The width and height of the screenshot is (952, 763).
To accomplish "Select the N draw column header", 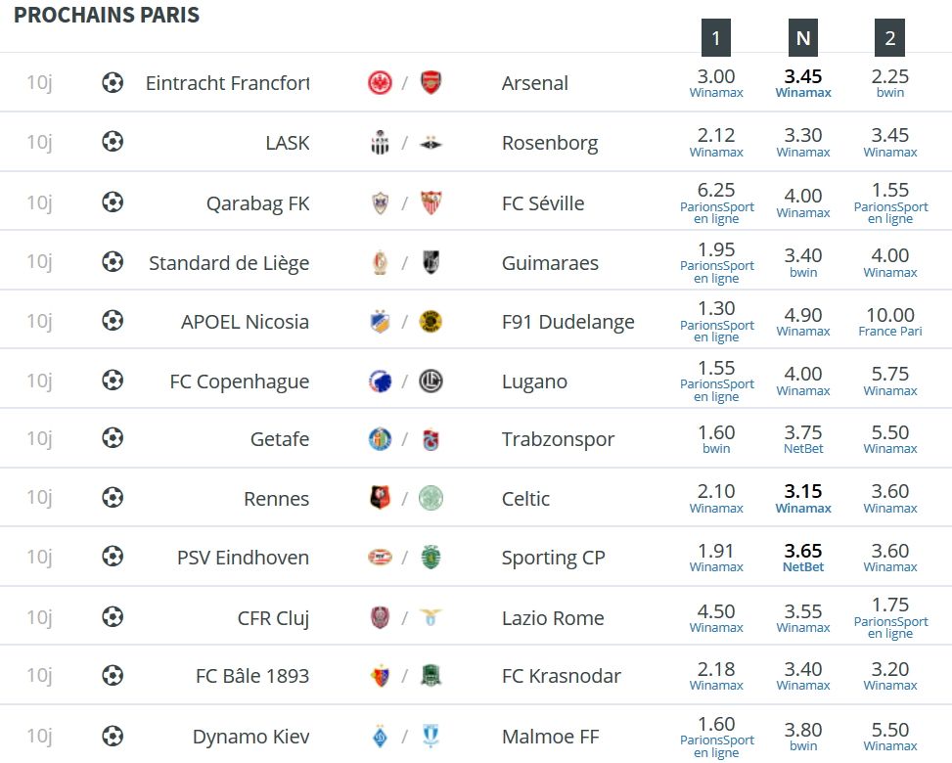I will click(x=803, y=37).
